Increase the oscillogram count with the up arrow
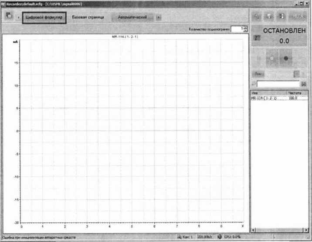This screenshot has height=242, width=312. [245, 27]
